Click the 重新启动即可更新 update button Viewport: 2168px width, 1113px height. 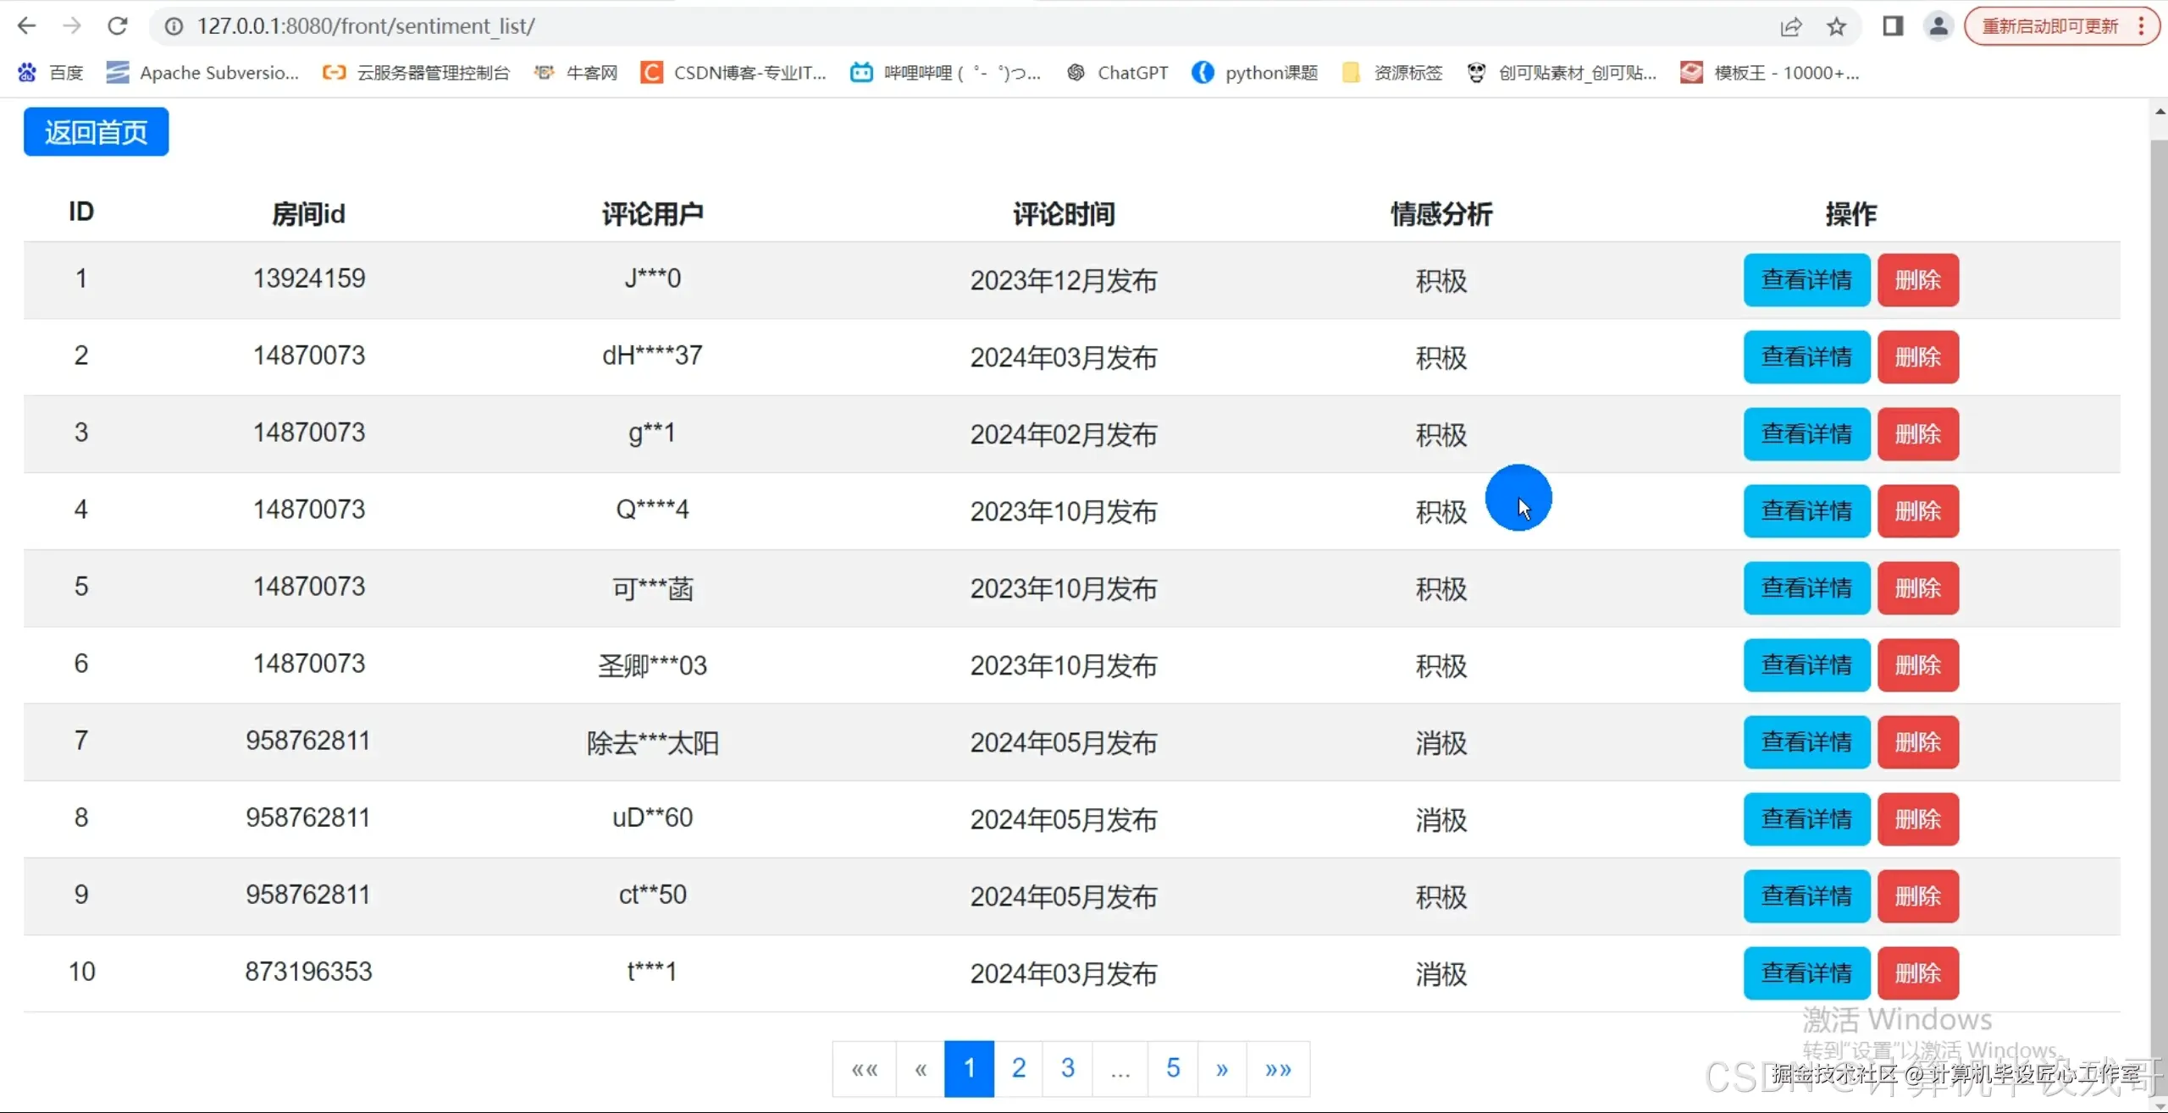point(2049,26)
